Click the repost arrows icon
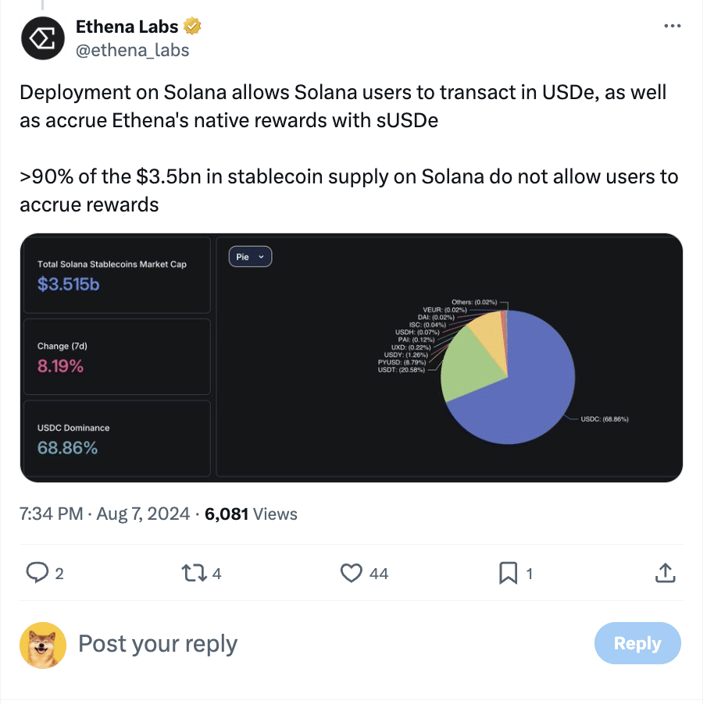714x704 pixels. [195, 573]
